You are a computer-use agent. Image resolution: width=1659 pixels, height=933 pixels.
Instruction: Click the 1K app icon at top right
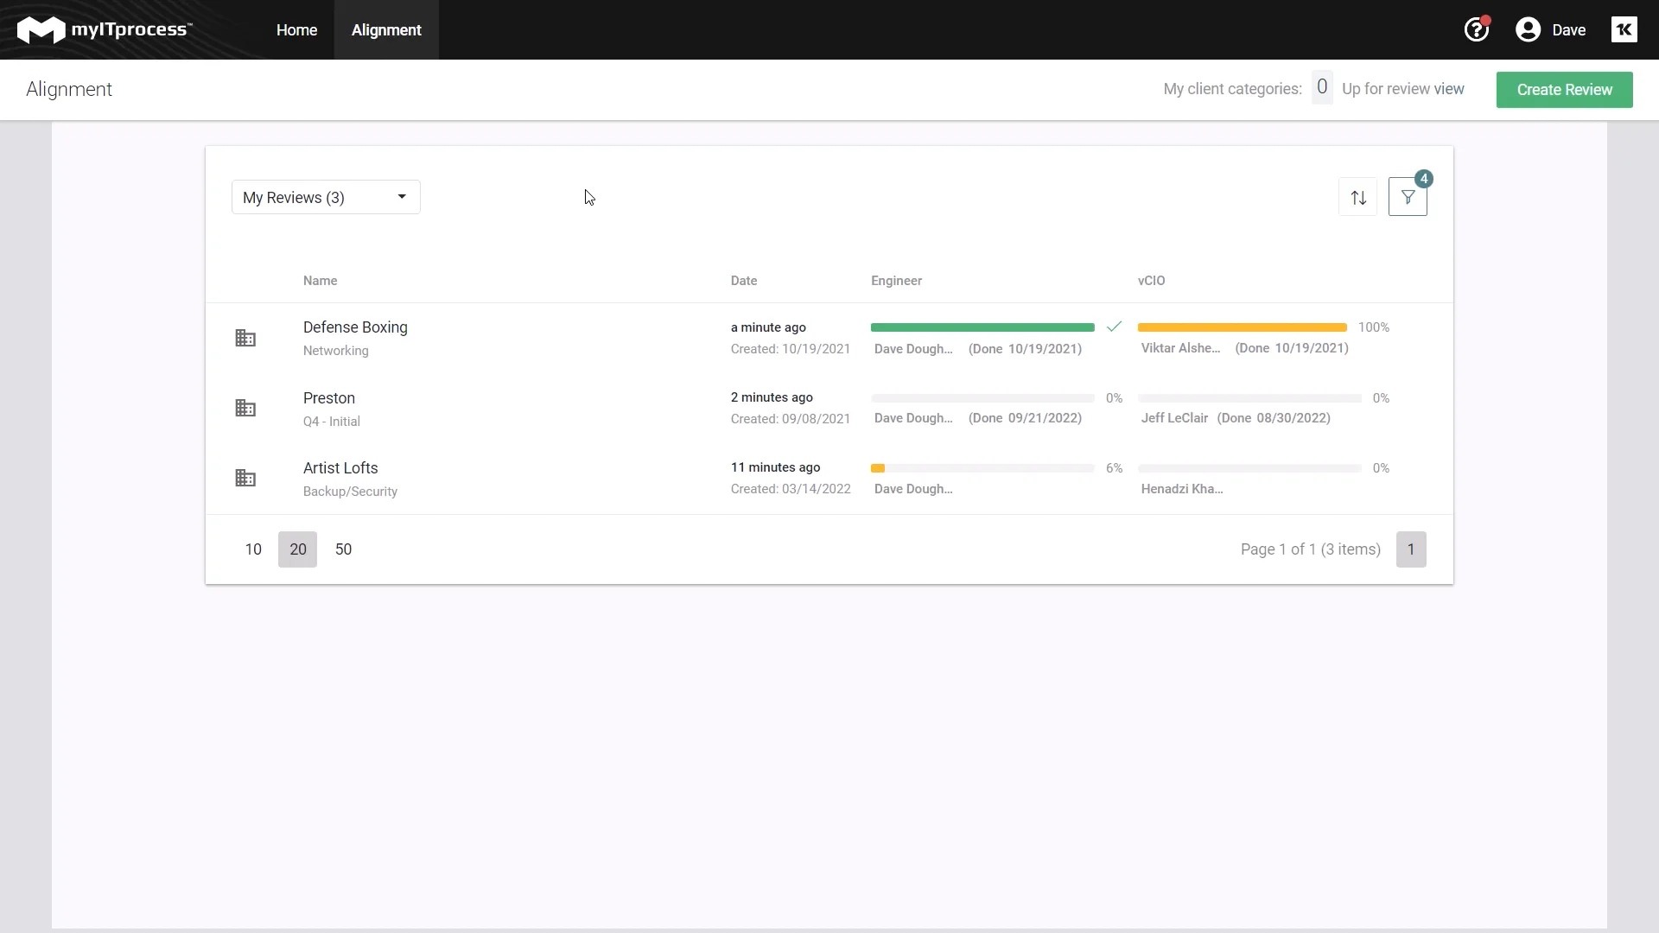(x=1625, y=29)
